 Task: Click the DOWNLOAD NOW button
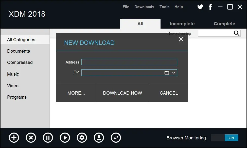122,93
